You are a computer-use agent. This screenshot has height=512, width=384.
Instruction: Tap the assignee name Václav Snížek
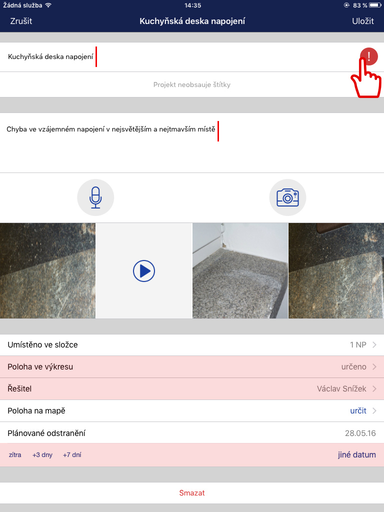[x=341, y=388]
